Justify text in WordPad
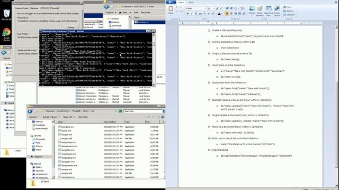 (x=239, y=14)
